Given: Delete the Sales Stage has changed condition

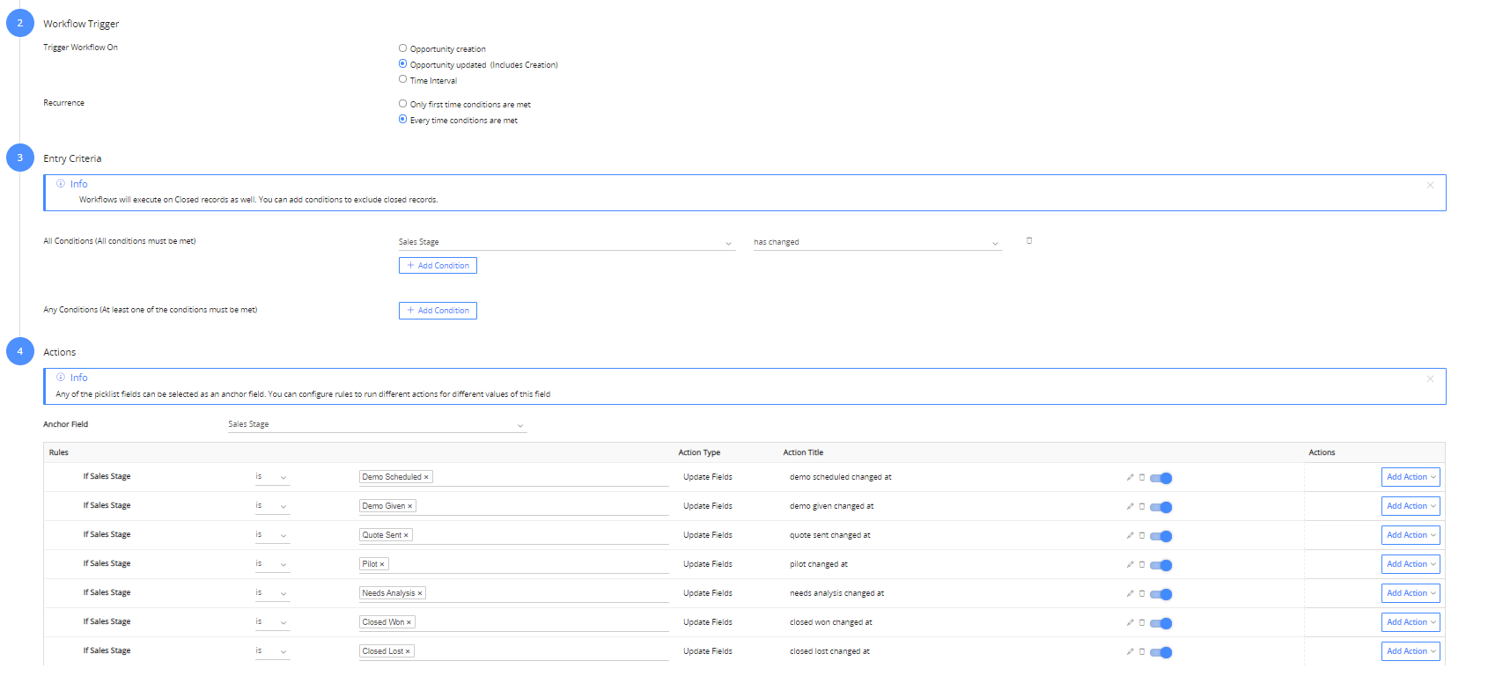Looking at the screenshot, I should (1028, 241).
